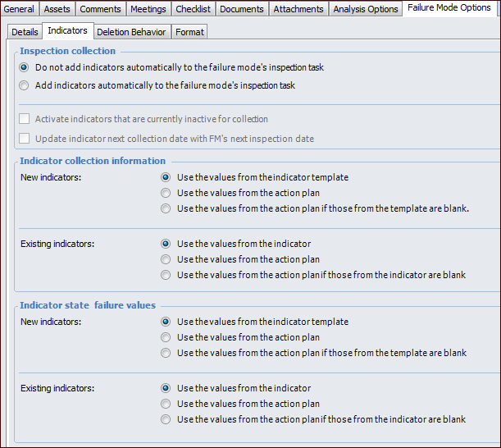This screenshot has width=501, height=448.
Task: Select the Analysis Options tab
Action: [365, 9]
